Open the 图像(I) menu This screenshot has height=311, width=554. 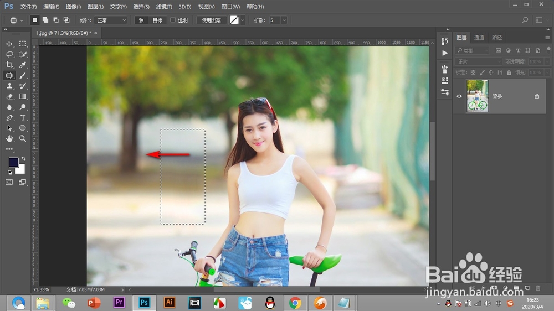point(74,7)
